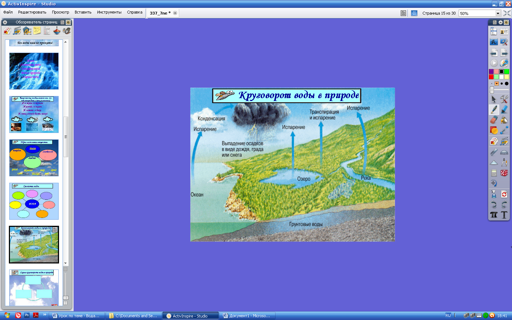Open Desktop Tools in the toolbox
The height and width of the screenshot is (320, 512).
pos(504,42)
